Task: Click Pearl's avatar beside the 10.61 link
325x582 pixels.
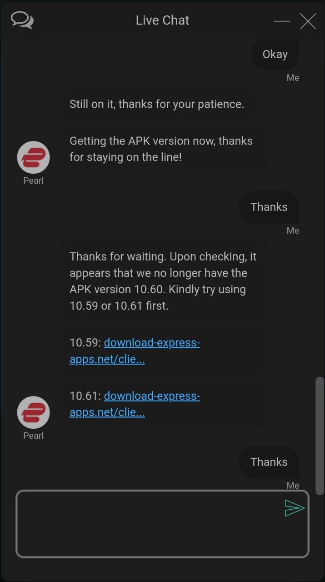Action: pos(33,413)
